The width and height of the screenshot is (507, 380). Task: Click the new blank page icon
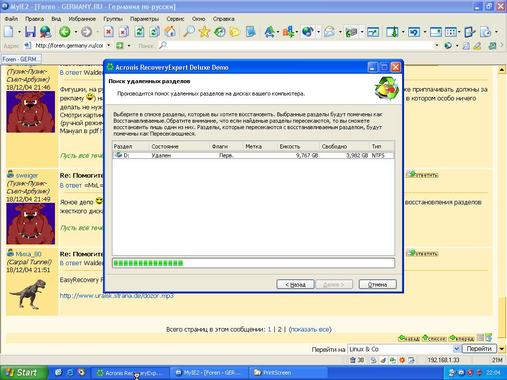pyautogui.click(x=9, y=32)
